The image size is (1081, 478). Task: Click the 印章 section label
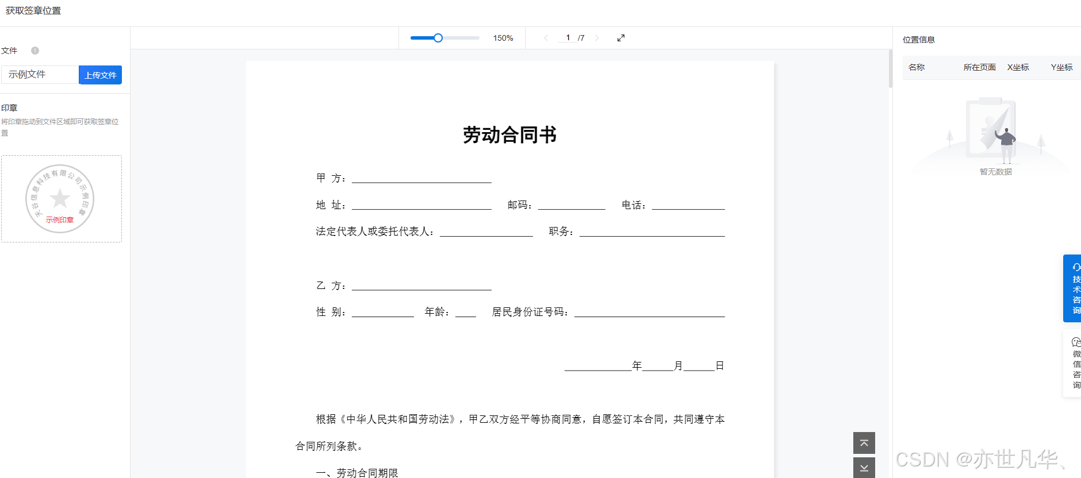pos(9,108)
